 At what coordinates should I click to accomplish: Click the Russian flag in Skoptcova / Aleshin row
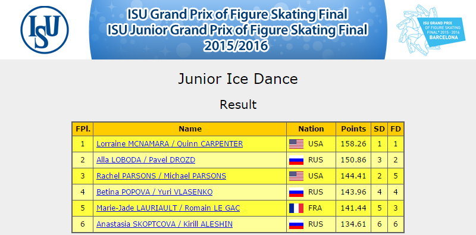296,224
